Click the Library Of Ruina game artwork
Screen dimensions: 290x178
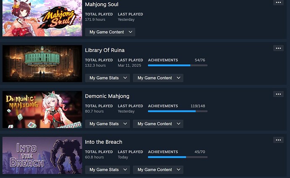pos(42,64)
